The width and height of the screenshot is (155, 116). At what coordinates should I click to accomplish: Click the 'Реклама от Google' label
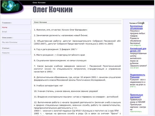coord(137,23)
